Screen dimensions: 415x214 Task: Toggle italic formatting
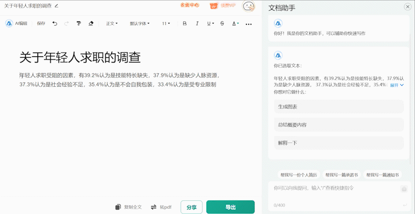pos(197,24)
